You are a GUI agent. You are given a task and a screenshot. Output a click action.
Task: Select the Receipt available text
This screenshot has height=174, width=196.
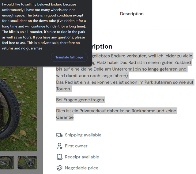click(x=82, y=157)
